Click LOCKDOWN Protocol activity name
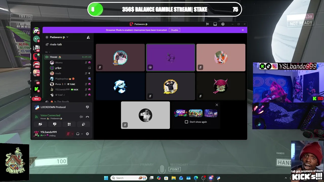 pos(53,107)
